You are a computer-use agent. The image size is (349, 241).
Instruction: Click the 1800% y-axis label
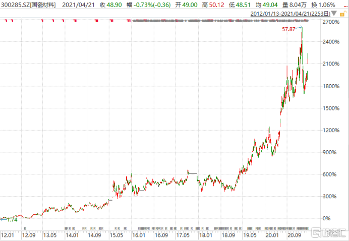click(331, 86)
